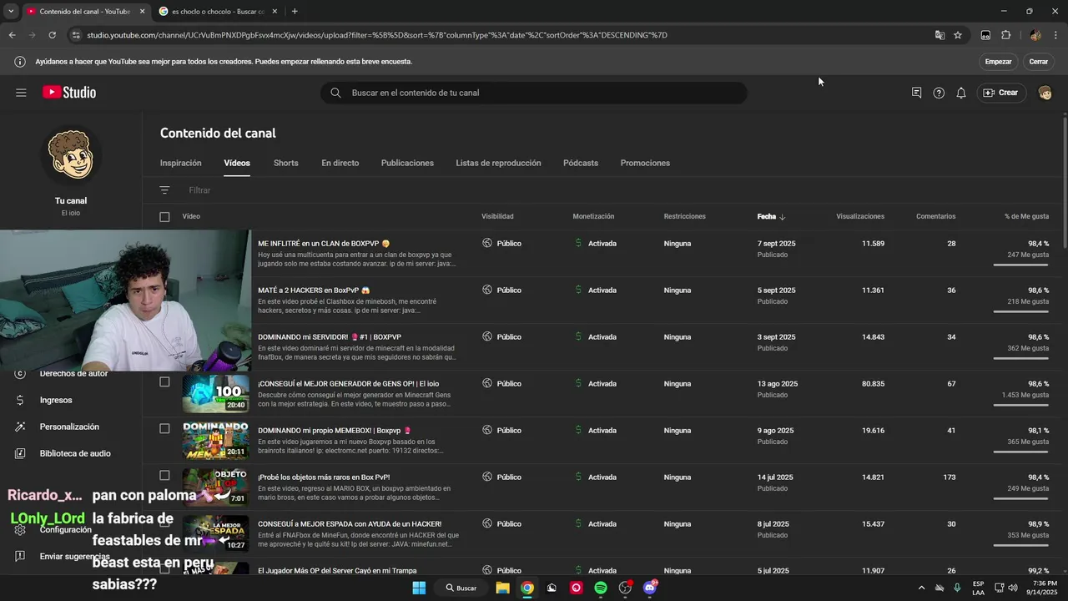
Task: Open the Listas de reproducción tab
Action: [x=498, y=163]
